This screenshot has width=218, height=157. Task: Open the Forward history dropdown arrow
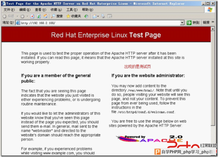point(27,16)
